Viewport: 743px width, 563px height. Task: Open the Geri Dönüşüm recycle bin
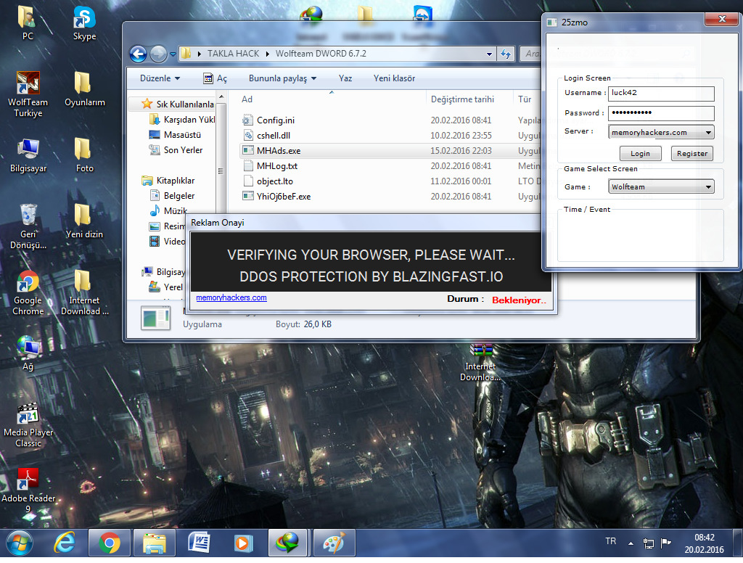28,226
